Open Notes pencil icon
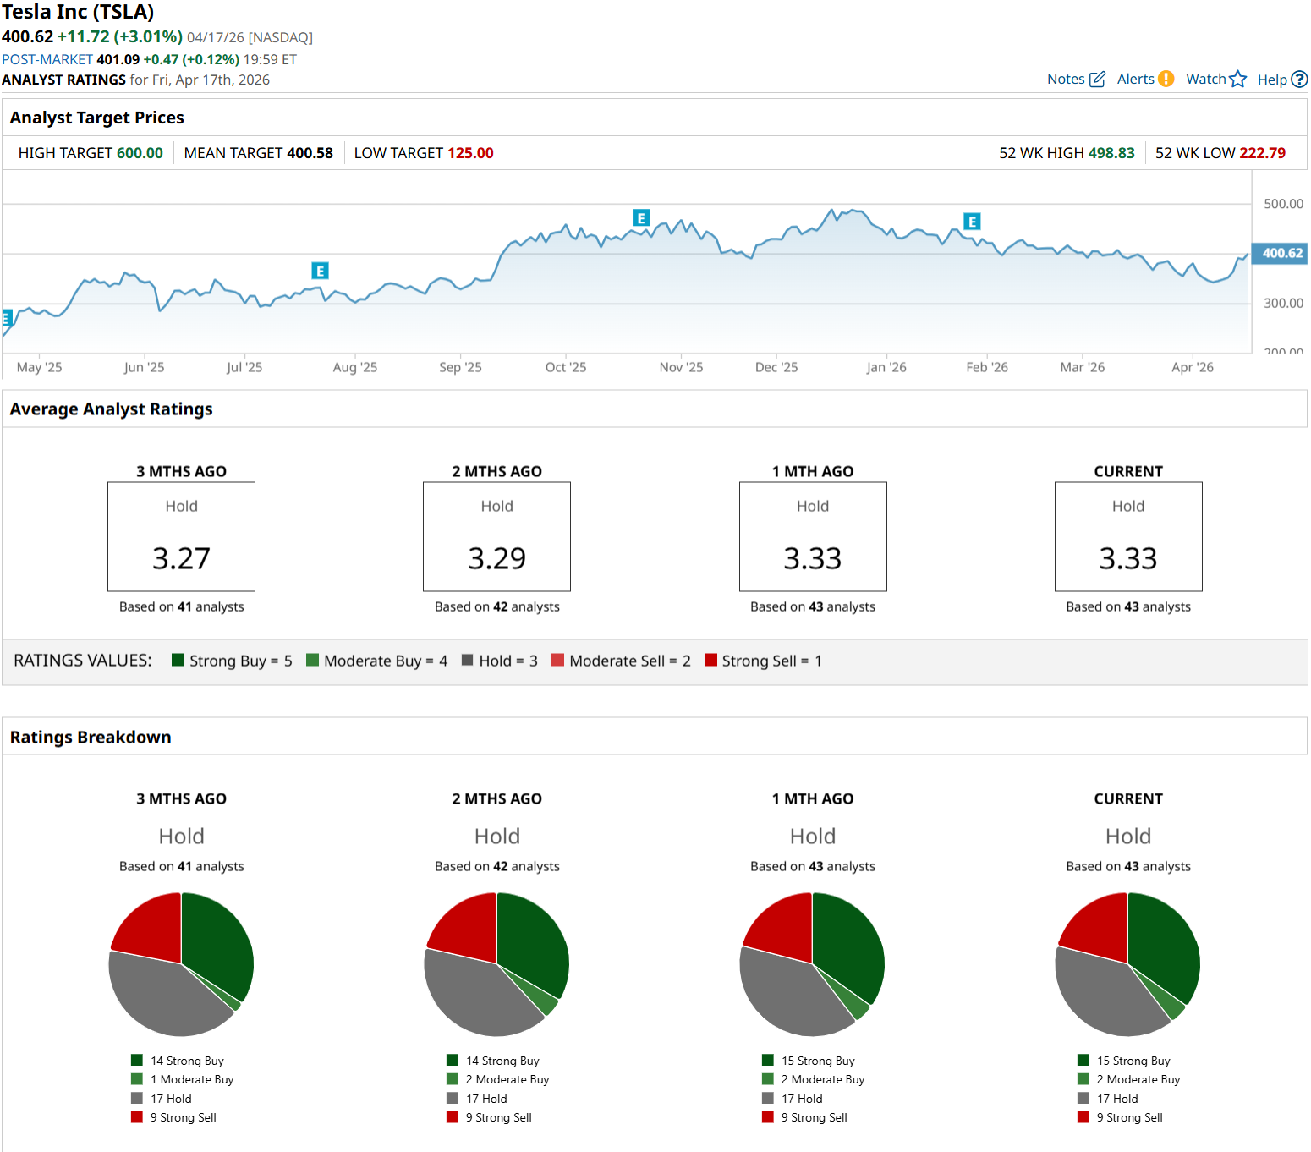This screenshot has width=1311, height=1152. tap(1097, 80)
